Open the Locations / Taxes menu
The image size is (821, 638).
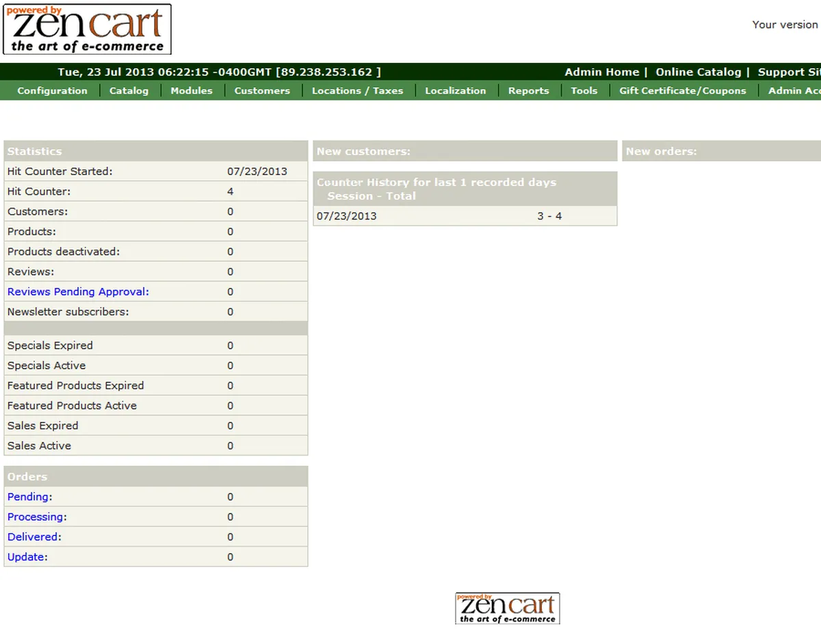pos(357,90)
